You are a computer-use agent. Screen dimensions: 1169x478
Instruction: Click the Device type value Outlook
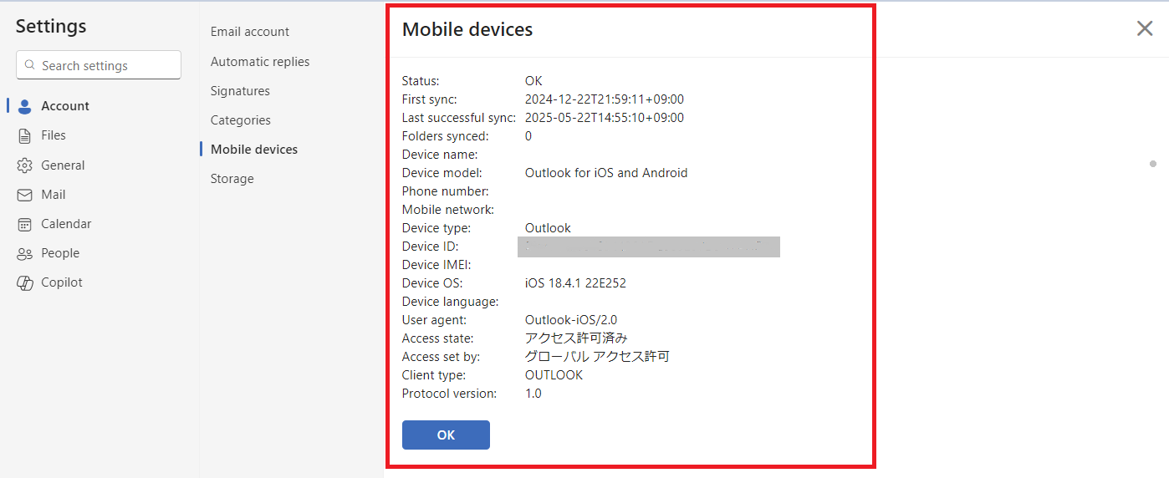[548, 228]
